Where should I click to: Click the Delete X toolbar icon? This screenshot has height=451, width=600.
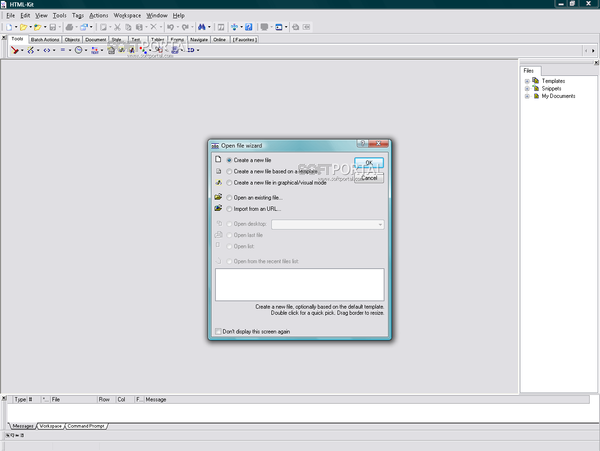click(153, 27)
